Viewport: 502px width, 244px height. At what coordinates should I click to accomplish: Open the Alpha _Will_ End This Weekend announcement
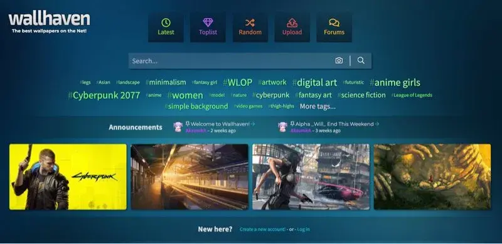[335, 124]
